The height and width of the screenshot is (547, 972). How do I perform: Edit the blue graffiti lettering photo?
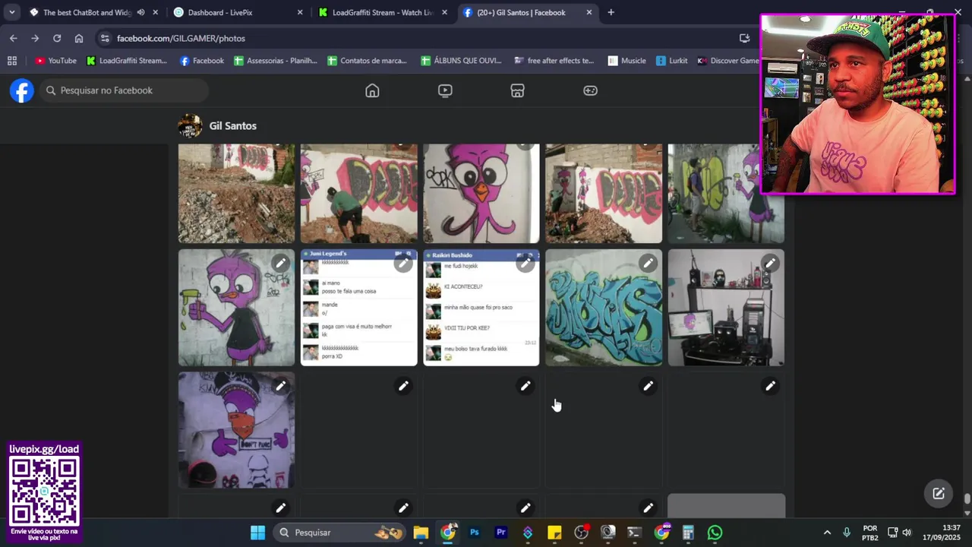[x=648, y=264]
